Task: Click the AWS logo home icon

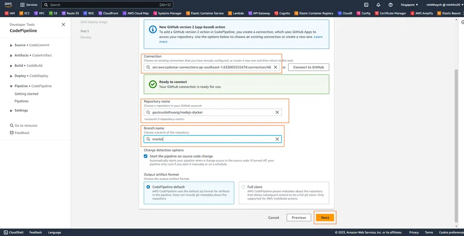Action: 8,5
